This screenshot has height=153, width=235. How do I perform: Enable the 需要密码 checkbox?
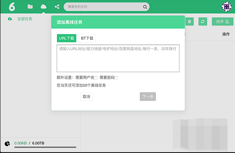116,78
